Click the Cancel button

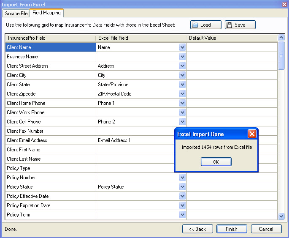[x=266, y=229]
